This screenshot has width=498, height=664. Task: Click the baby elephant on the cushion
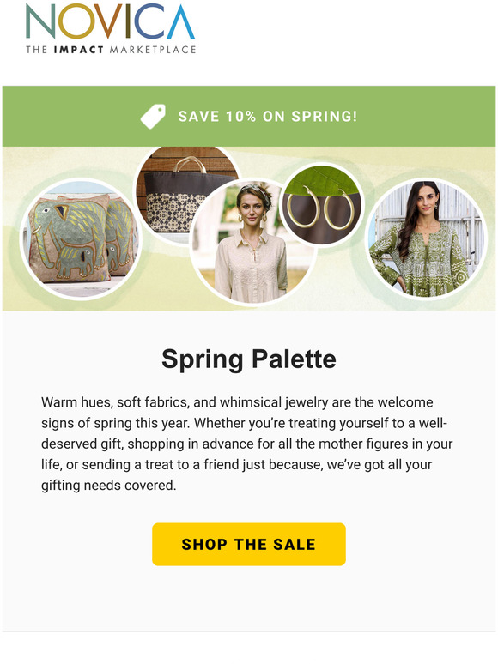point(76,263)
